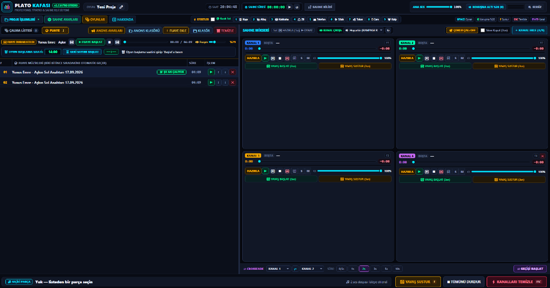Viewport: 550px width, 288px height.
Task: Solo Kanal 1 with the S button
Action: [301, 58]
